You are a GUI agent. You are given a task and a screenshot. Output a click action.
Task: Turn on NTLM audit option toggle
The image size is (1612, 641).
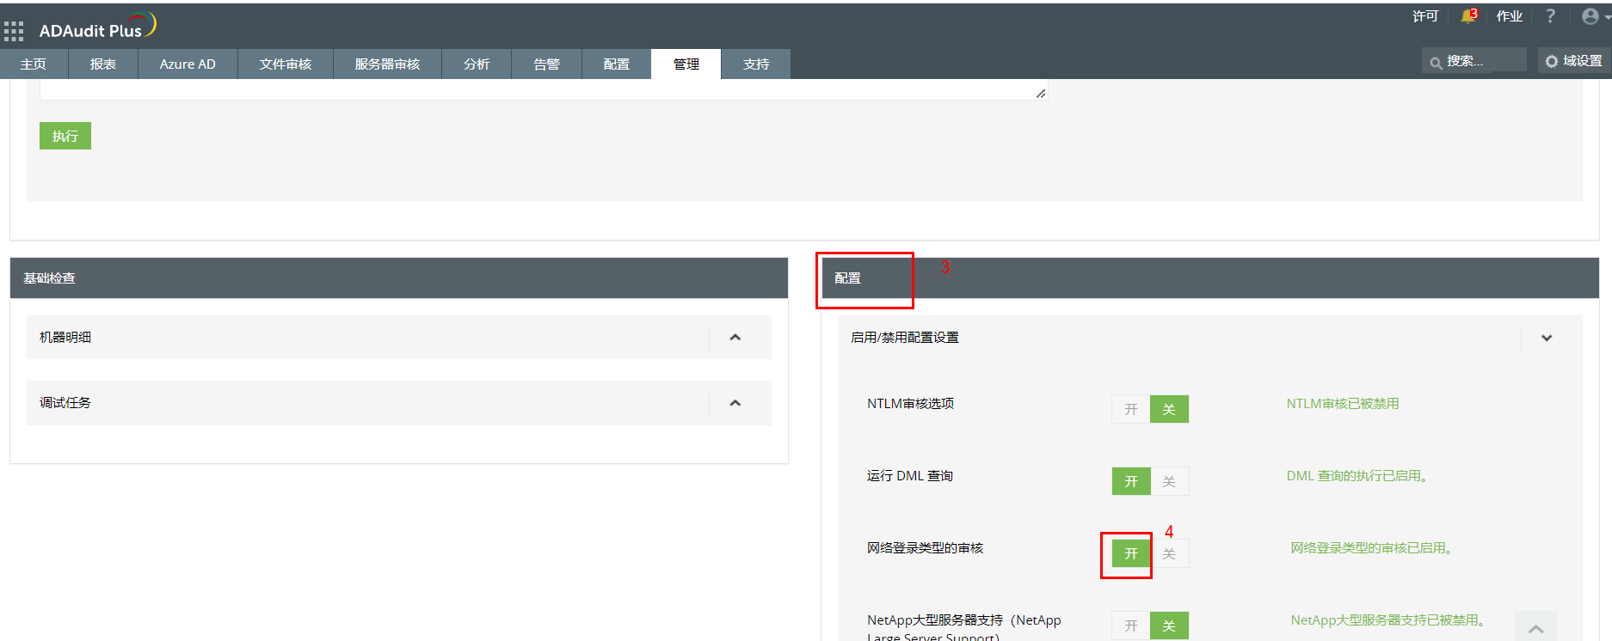(x=1131, y=409)
